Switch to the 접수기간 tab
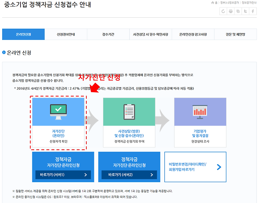 [108, 35]
